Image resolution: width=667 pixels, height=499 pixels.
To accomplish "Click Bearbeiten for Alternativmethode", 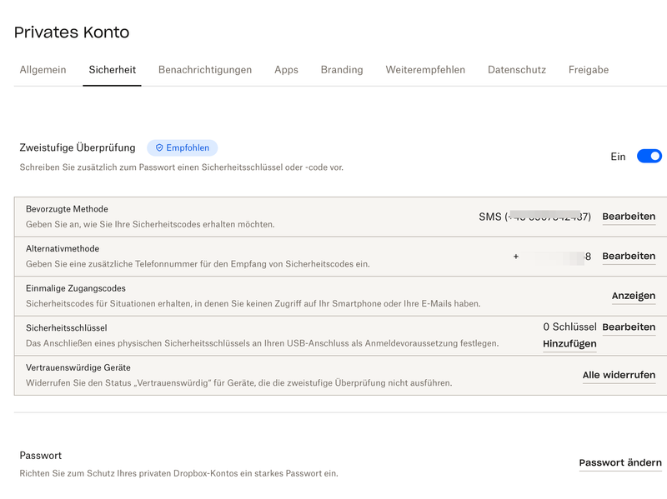I will [x=629, y=257].
